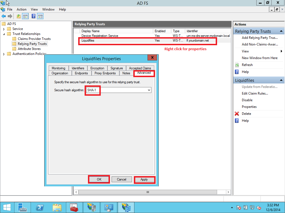Click the OK button in Liquidfiles Properties
The image size is (285, 213).
pos(99,179)
